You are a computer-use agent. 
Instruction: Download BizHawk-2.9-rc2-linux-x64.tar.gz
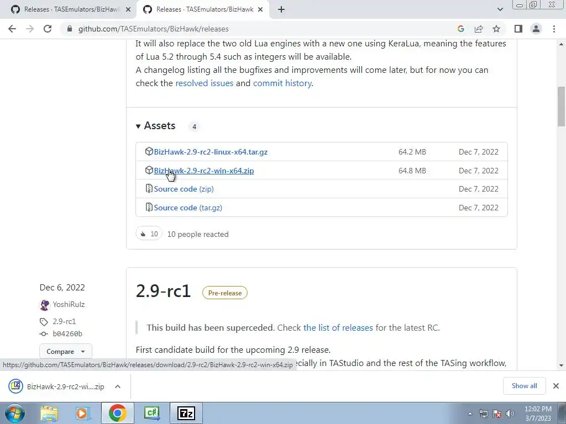[x=211, y=152]
